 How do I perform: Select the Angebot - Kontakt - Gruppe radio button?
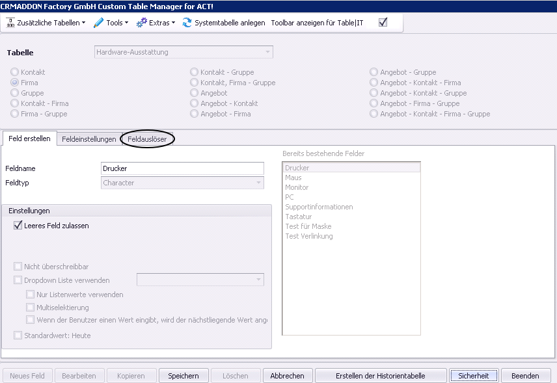[x=374, y=92]
